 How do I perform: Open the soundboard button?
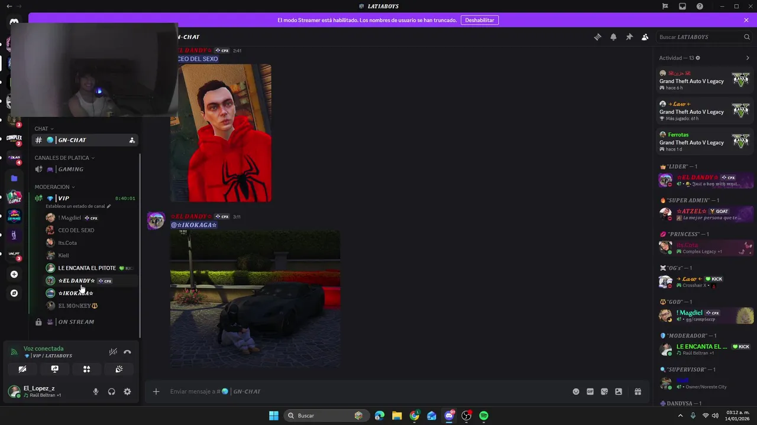tap(119, 369)
